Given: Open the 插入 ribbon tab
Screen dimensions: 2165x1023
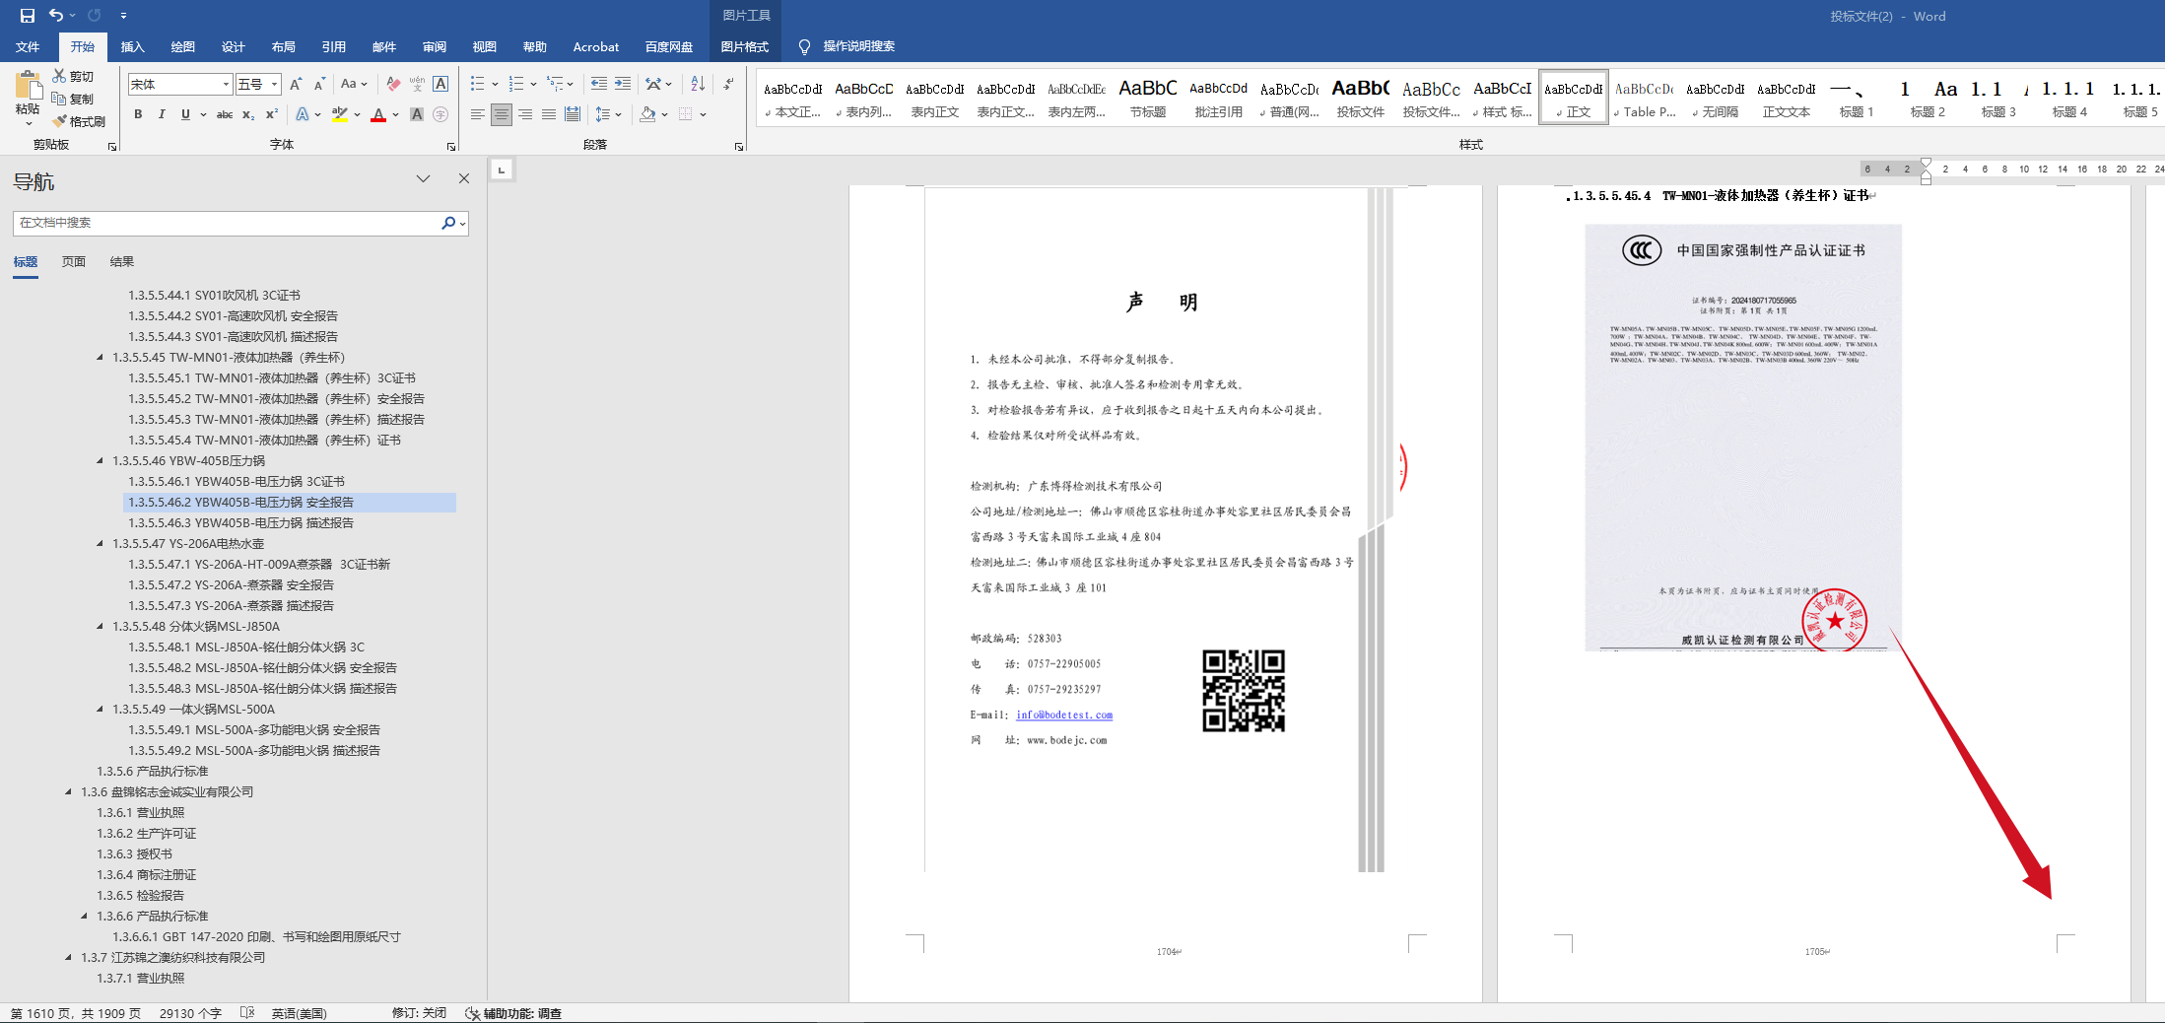Looking at the screenshot, I should pyautogui.click(x=132, y=46).
